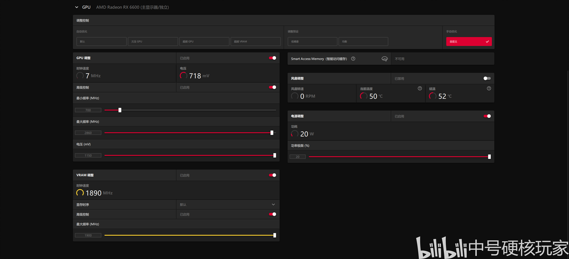Toggle VRAM 高级控制 switch
This screenshot has height=259, width=569.
point(273,214)
